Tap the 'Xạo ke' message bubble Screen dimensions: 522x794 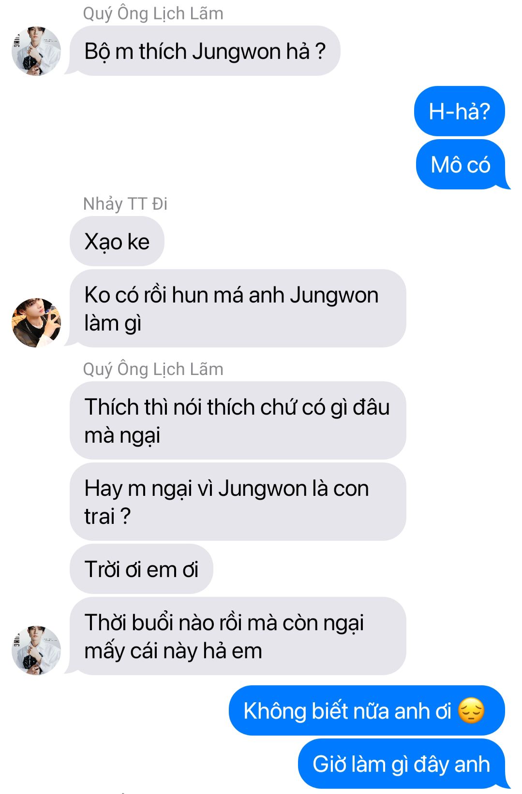click(117, 241)
